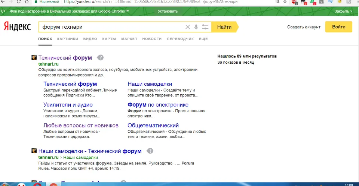Image resolution: width=359 pixels, height=186 pixels.
Task: Open the 'Наши самоделки' sitelink
Action: (150, 84)
